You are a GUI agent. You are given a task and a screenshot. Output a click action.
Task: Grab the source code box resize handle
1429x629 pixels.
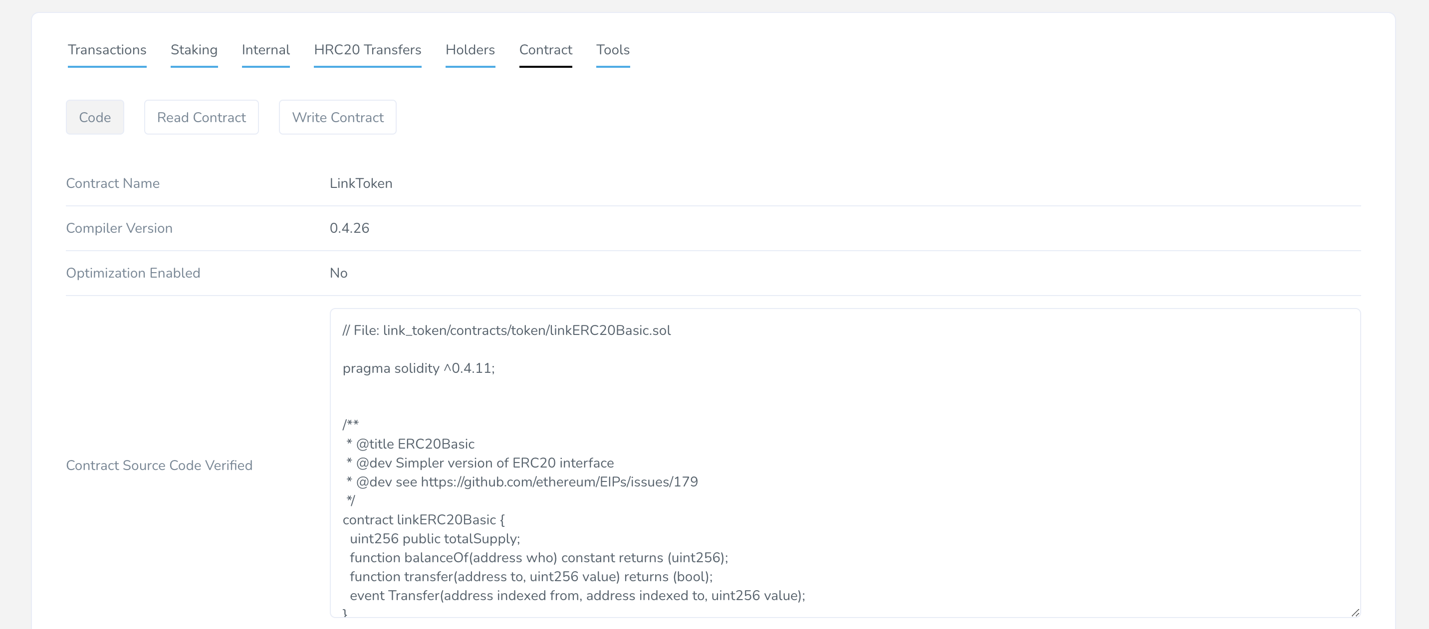[x=1355, y=612]
